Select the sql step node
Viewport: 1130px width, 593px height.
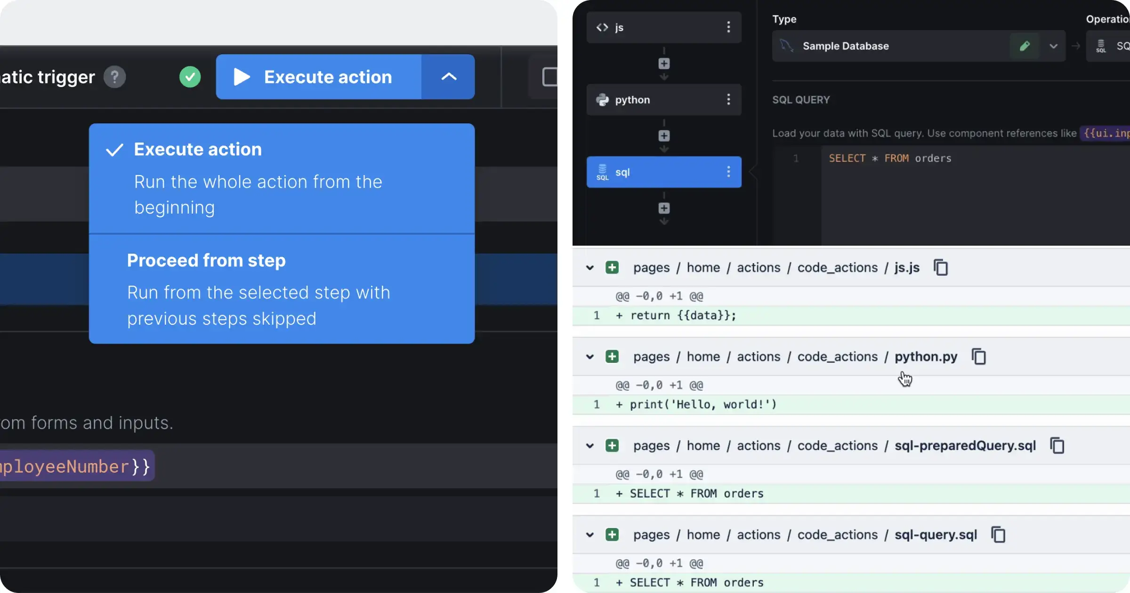point(664,172)
